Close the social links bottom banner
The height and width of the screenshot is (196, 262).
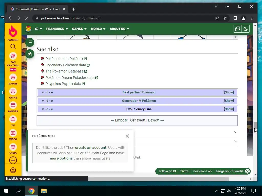pos(247,171)
